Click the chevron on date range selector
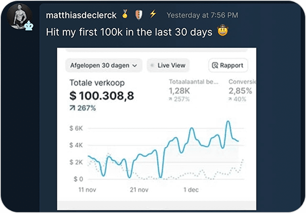The height and width of the screenshot is (213, 306). 134,66
